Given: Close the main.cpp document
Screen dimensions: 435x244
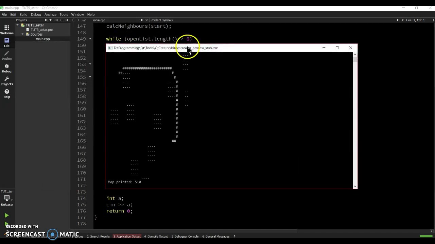Looking at the screenshot, I should (x=146, y=20).
